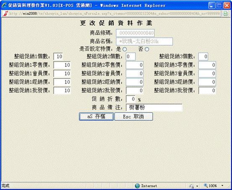Click the protected mode status icon
This screenshot has width=232, height=190.
tap(192, 186)
